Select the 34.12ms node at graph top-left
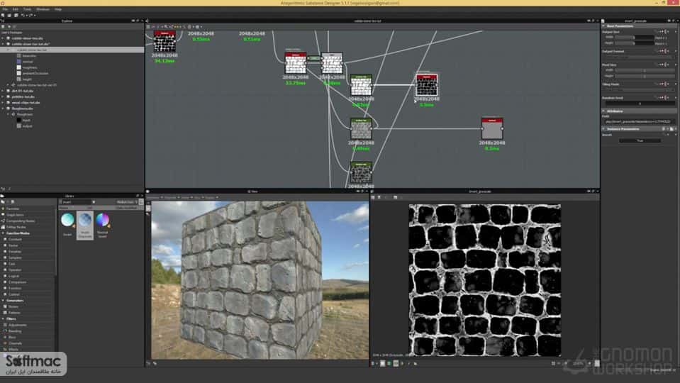 pyautogui.click(x=165, y=42)
